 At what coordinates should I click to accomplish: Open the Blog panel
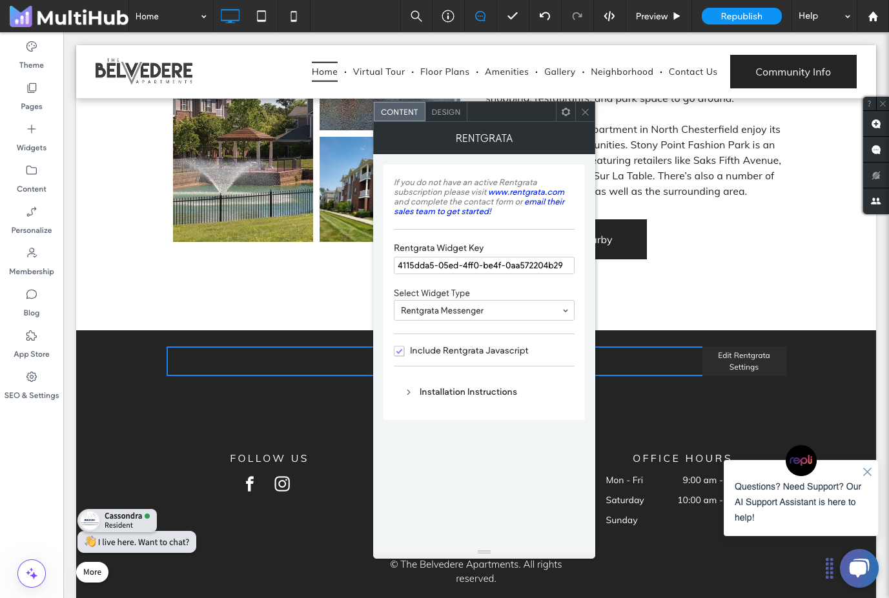tap(32, 303)
